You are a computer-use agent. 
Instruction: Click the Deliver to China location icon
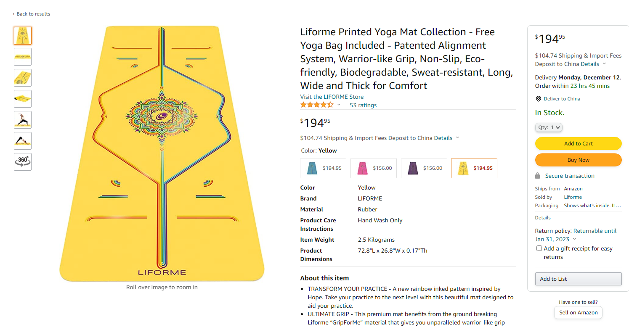538,99
